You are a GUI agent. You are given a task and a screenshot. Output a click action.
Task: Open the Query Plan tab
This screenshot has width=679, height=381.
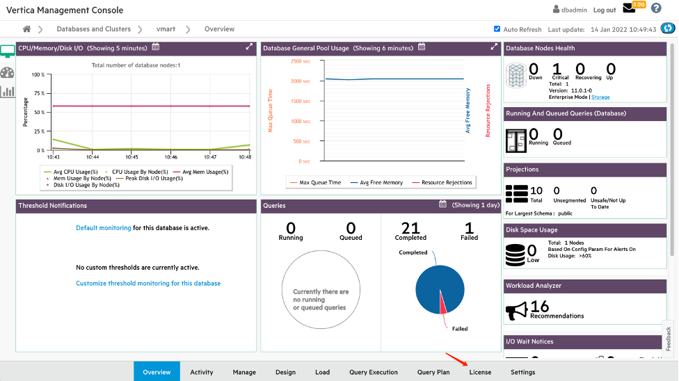point(433,372)
